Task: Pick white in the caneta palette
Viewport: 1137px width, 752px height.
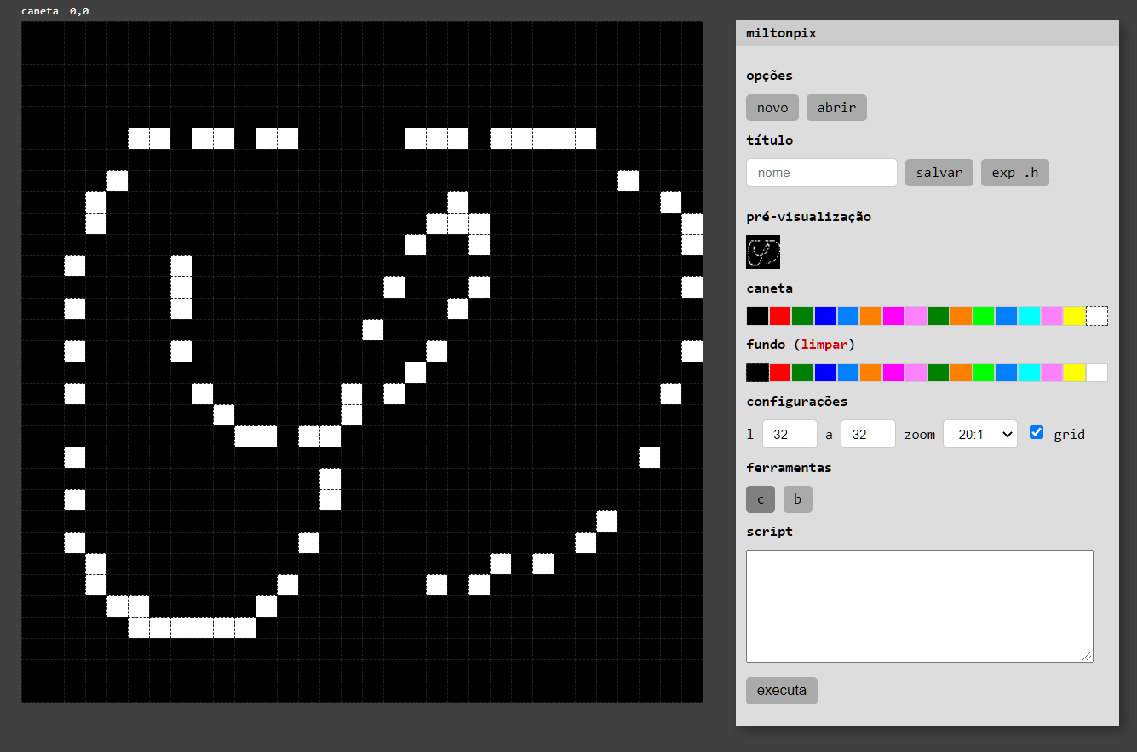Action: [1097, 316]
